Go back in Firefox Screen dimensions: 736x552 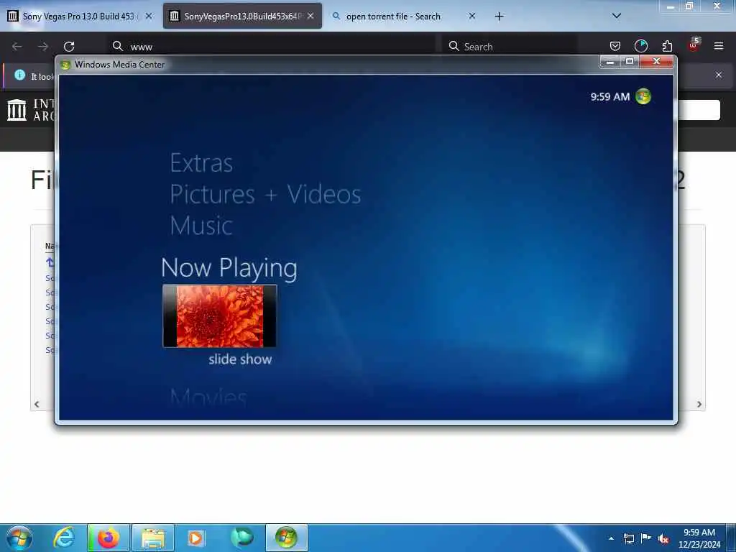[17, 47]
